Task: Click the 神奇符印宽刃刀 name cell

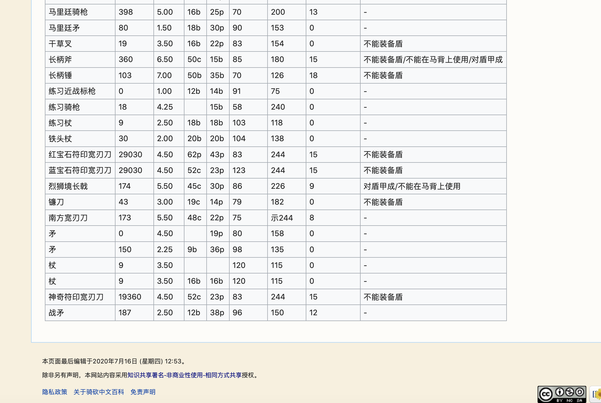Action: coord(80,297)
